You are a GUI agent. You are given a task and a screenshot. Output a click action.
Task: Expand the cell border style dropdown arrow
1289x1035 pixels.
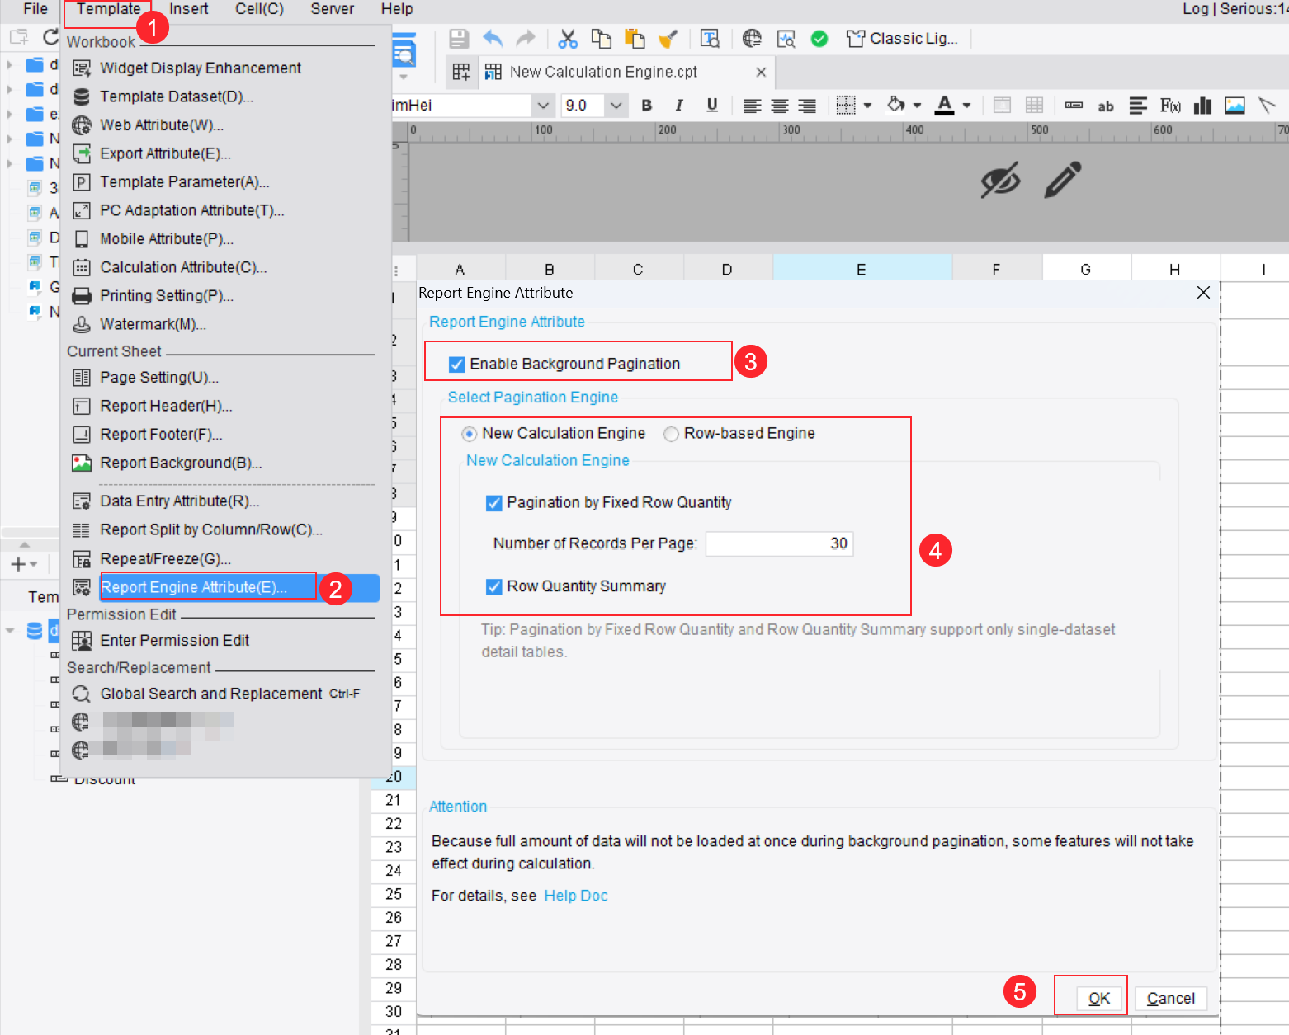pyautogui.click(x=867, y=106)
